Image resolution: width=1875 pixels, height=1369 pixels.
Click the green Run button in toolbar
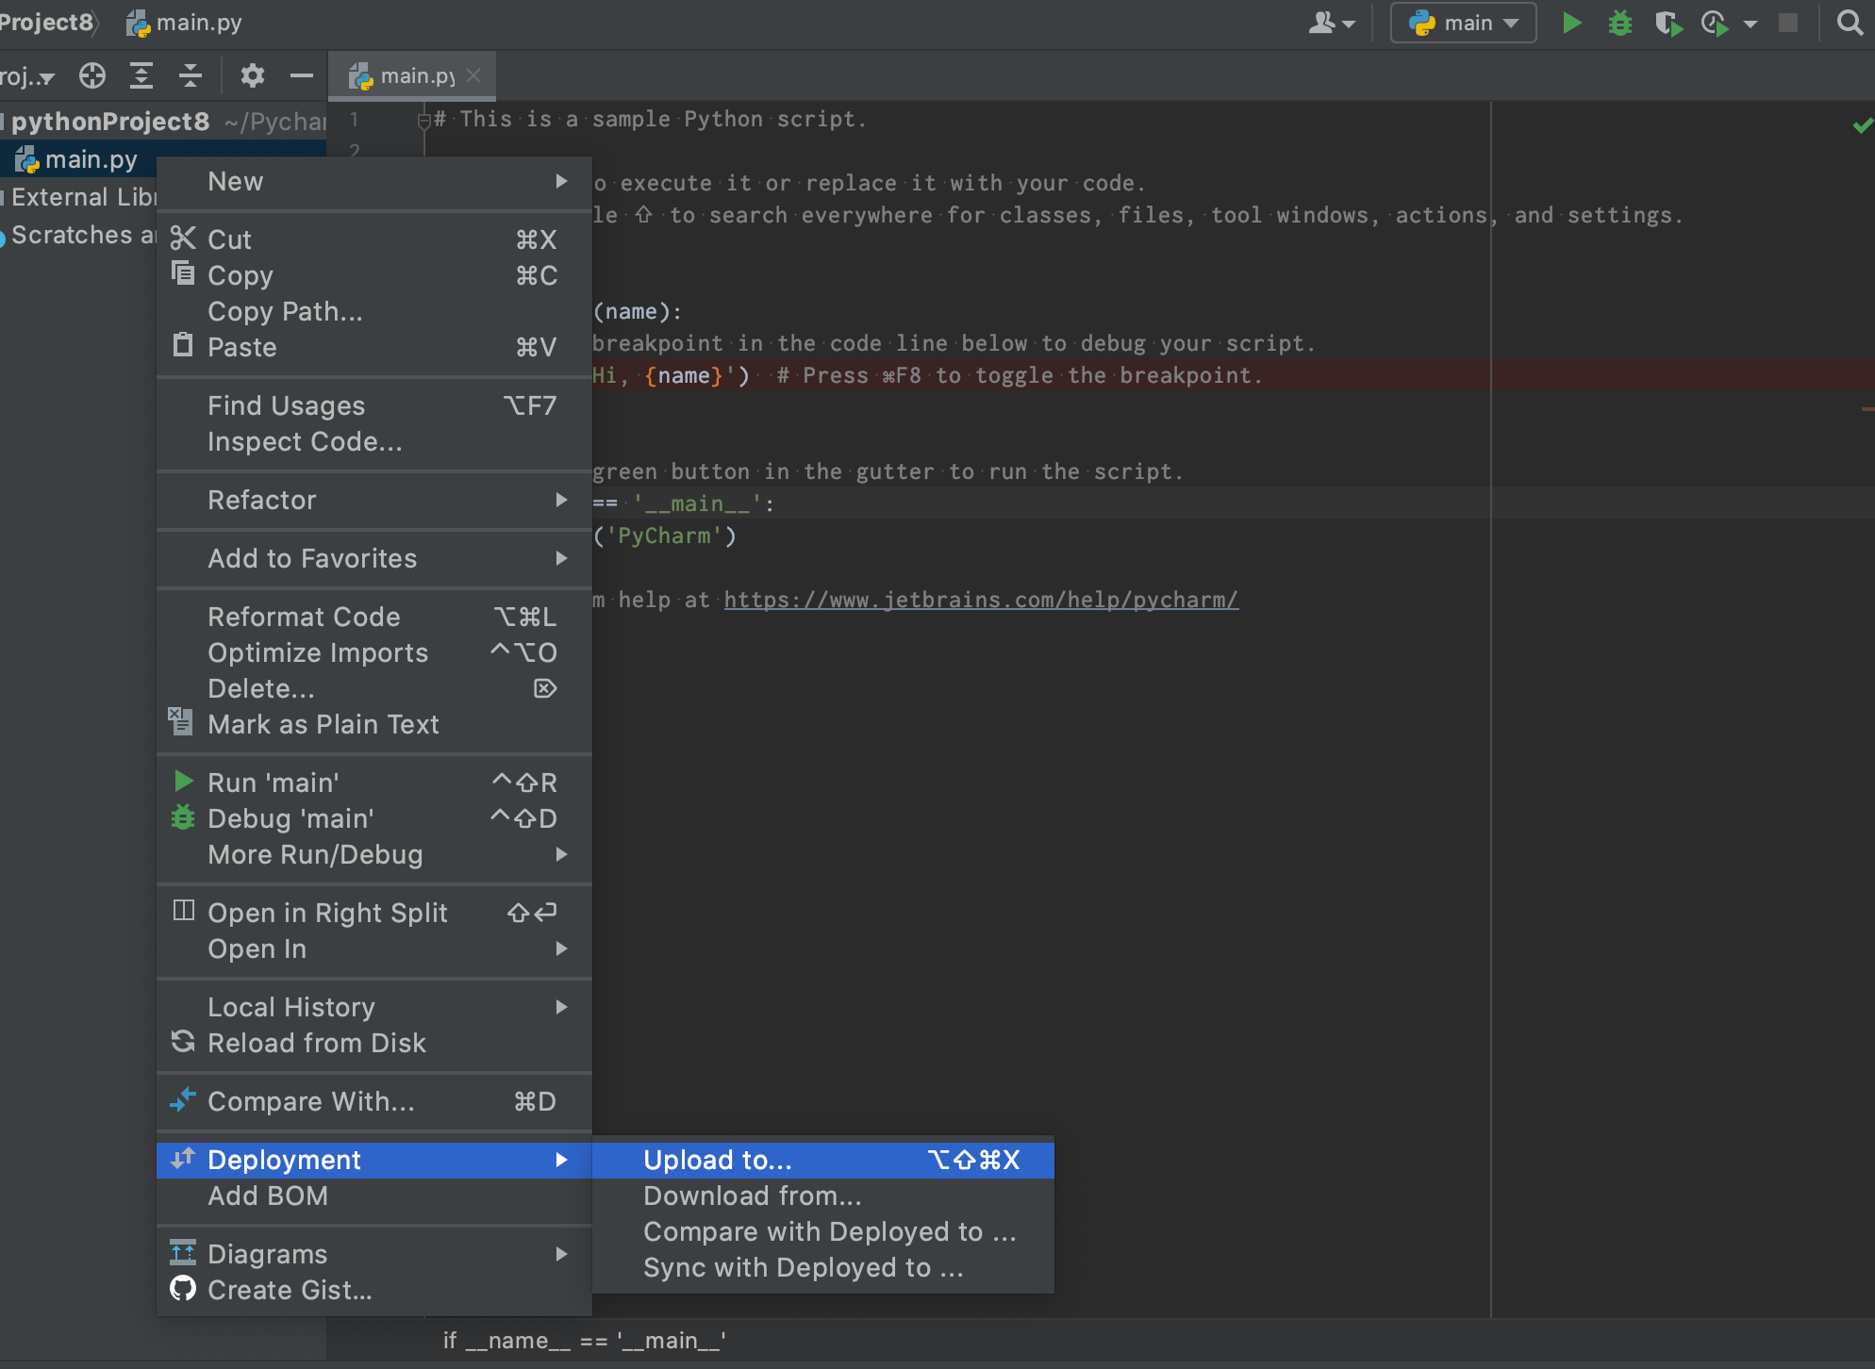click(1571, 23)
